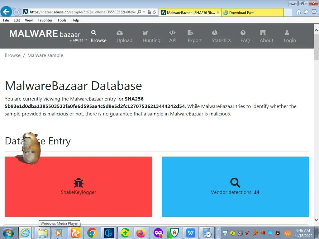The width and height of the screenshot is (319, 239).
Task: Open the Favorites menu
Action: (45, 20)
